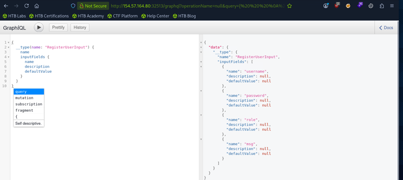The height and width of the screenshot is (180, 403).
Task: Click the Not Secure connection indicator
Action: 93,6
